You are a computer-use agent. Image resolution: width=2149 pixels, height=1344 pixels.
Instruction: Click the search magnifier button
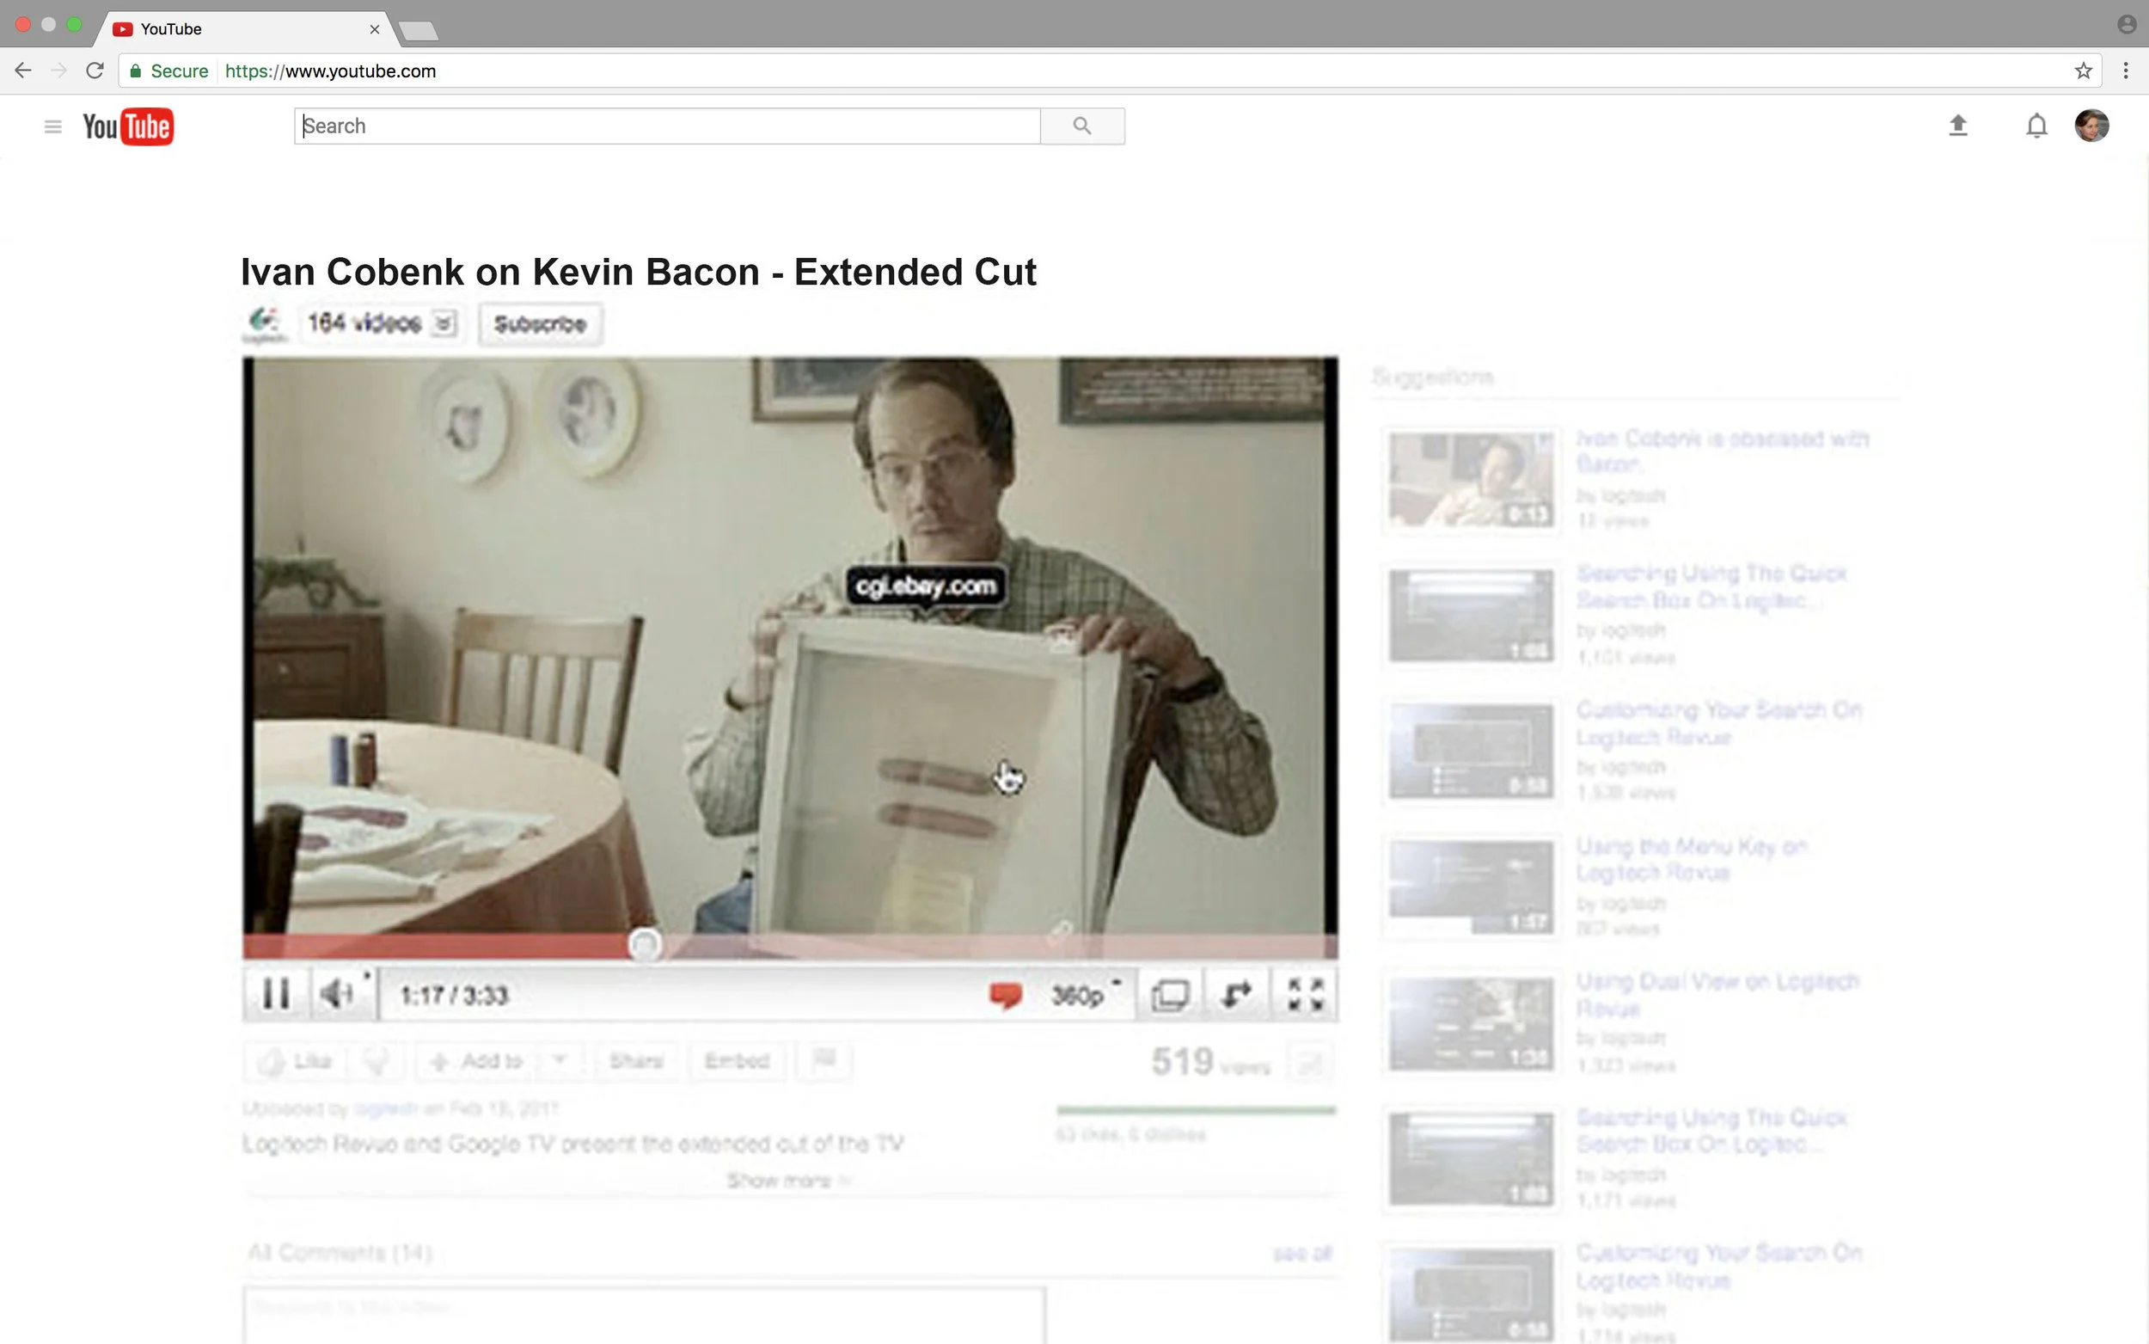[x=1081, y=126]
